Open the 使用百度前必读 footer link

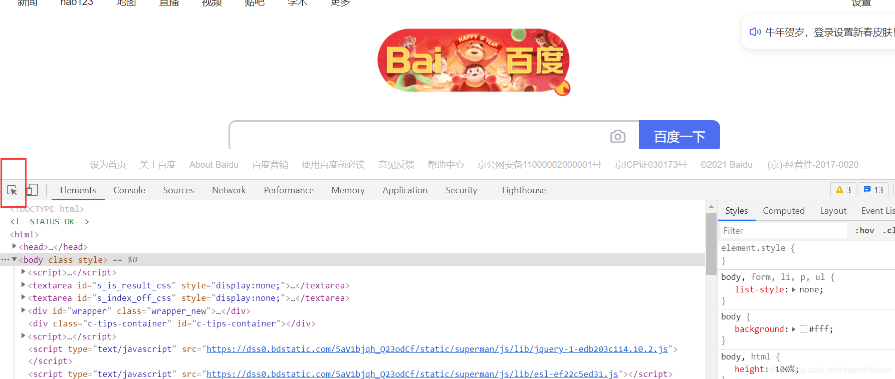333,165
